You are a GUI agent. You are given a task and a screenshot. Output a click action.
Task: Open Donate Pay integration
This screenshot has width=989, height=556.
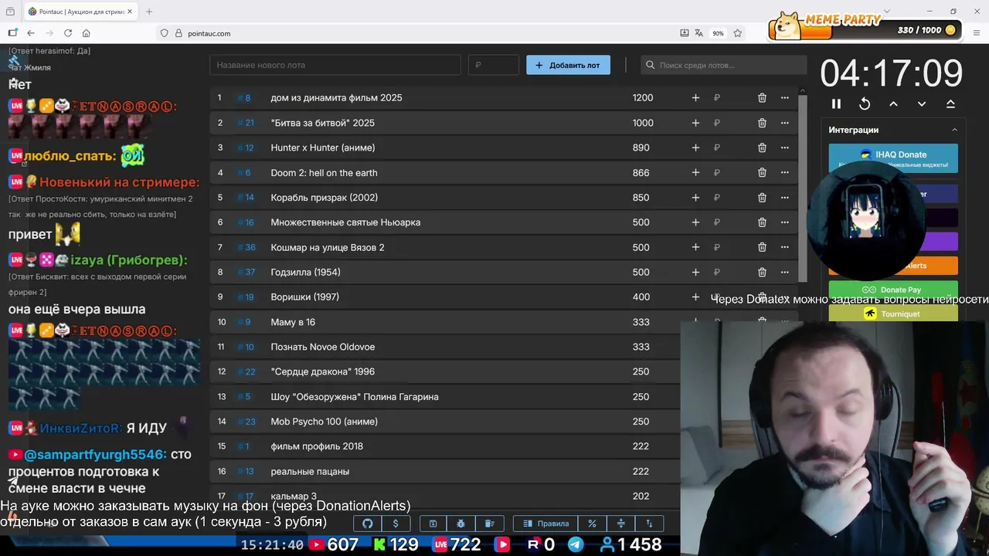pyautogui.click(x=893, y=290)
